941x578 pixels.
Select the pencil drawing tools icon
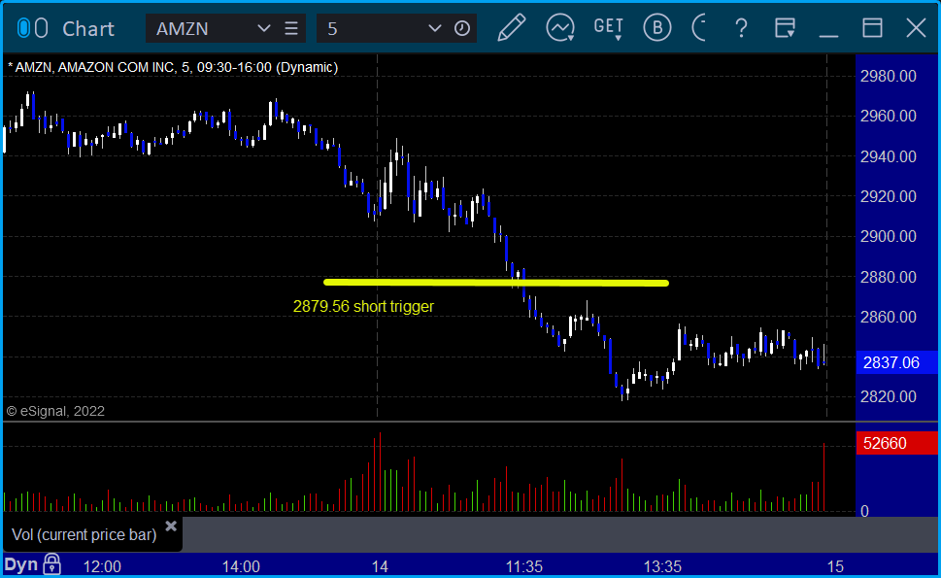click(512, 28)
